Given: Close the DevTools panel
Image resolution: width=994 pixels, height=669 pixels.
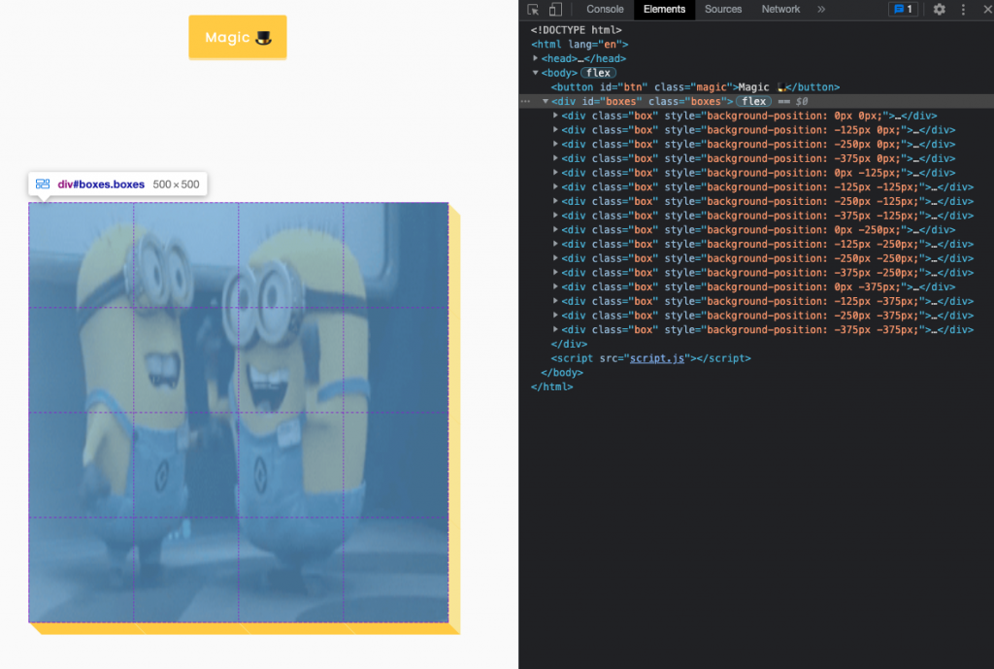Looking at the screenshot, I should 987,10.
